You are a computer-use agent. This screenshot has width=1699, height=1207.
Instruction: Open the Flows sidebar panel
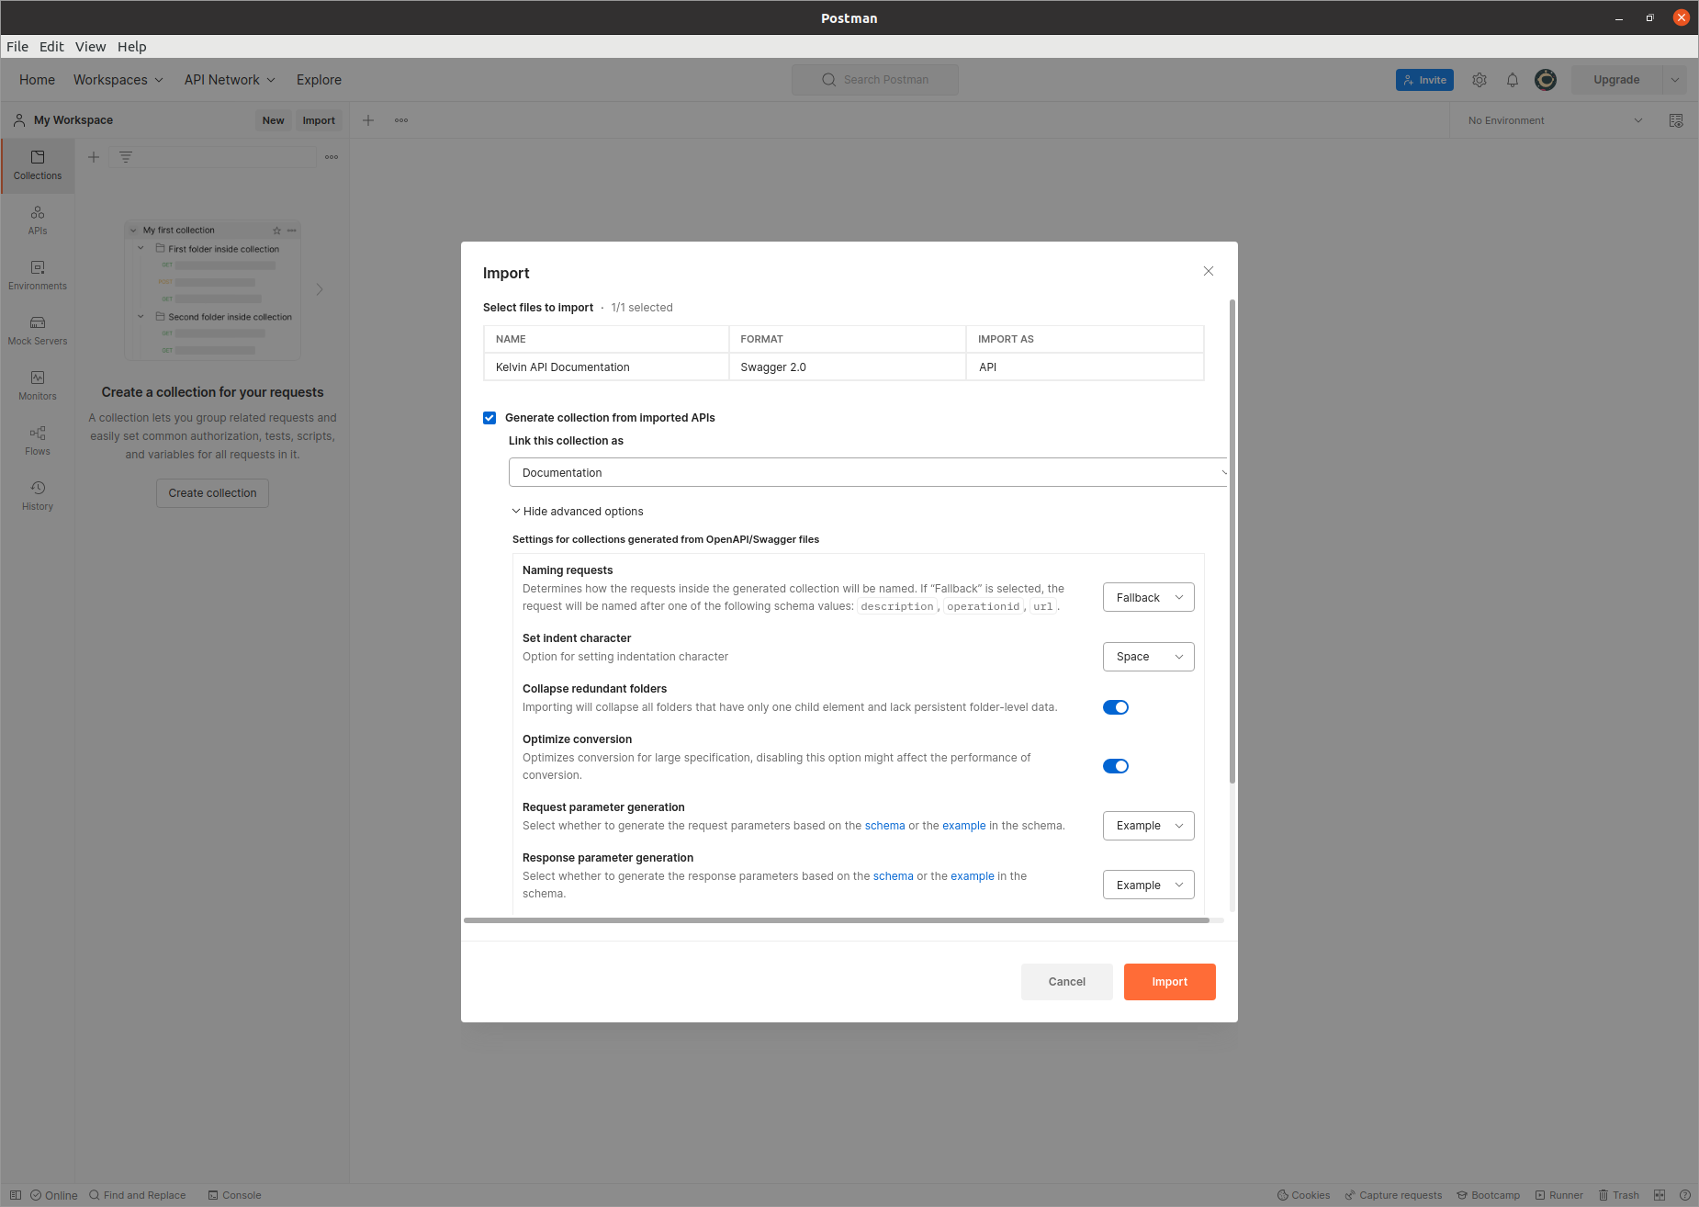coord(37,440)
